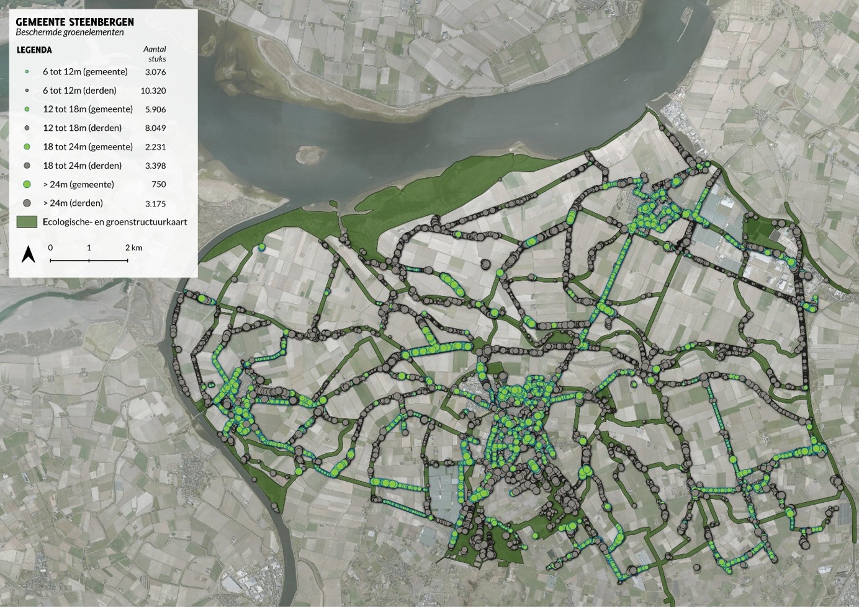Image resolution: width=859 pixels, height=607 pixels.
Task: Click the small green circle for 6 tot 12m (gemeente)
Action: tap(27, 72)
